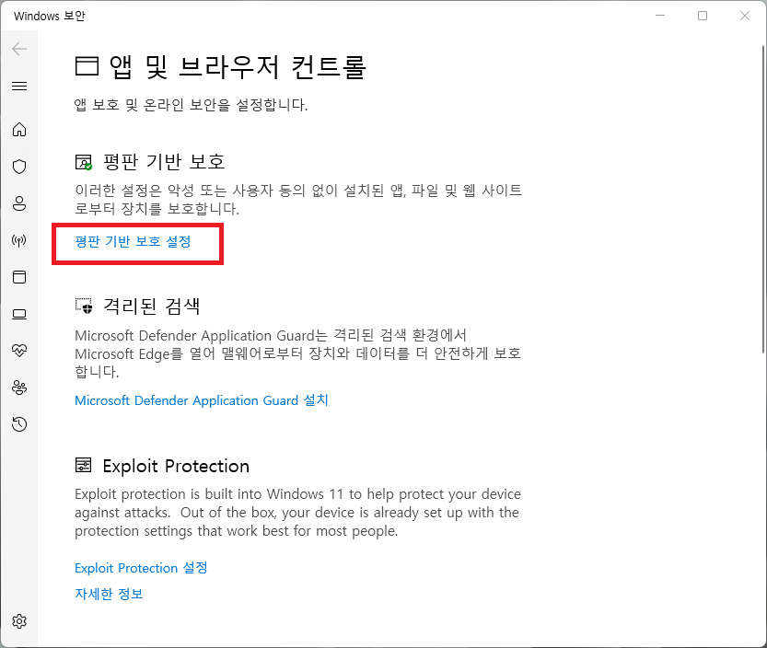
Task: Click the Windows 보안 title bar text
Action: coord(50,17)
